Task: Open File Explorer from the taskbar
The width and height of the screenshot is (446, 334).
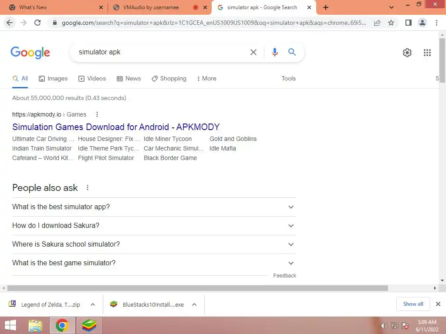Action: [x=35, y=325]
